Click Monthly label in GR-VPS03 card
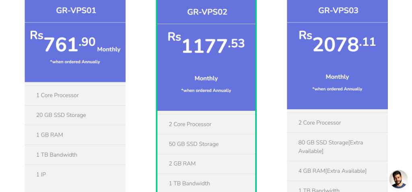 tap(337, 77)
